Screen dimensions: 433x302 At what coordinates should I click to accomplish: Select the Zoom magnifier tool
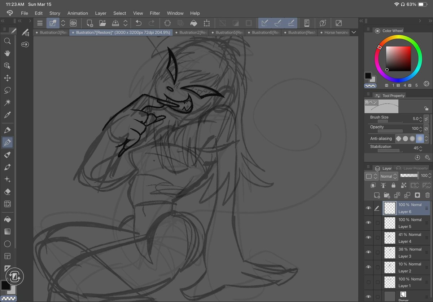pyautogui.click(x=7, y=41)
